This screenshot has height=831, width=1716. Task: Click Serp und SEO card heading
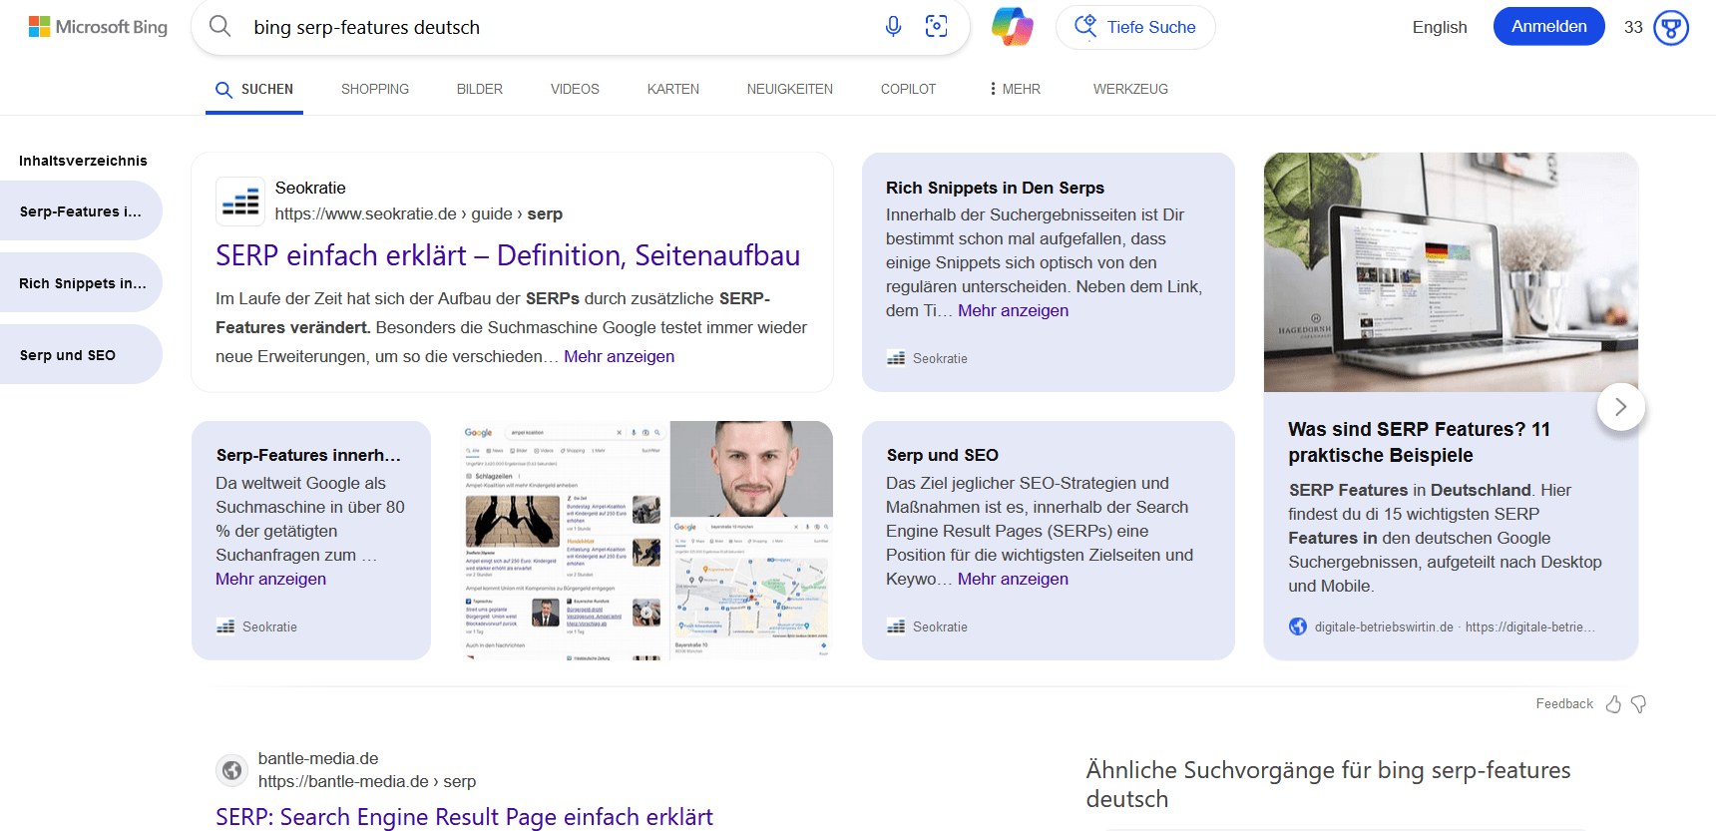(x=942, y=455)
